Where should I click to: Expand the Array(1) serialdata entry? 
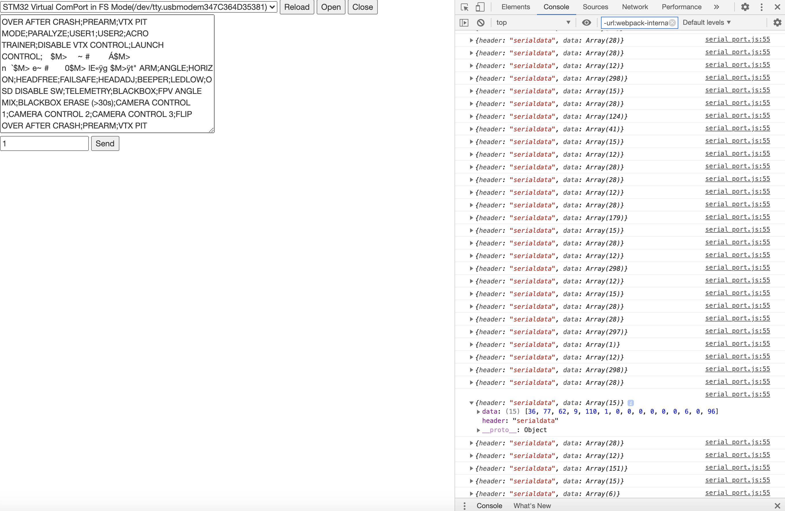pyautogui.click(x=471, y=345)
